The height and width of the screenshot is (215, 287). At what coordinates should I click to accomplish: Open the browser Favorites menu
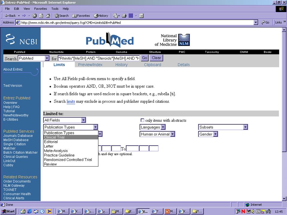(40, 9)
